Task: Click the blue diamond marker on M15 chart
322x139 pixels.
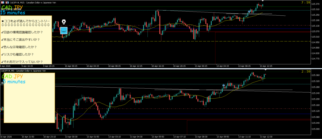Action: 249,12
